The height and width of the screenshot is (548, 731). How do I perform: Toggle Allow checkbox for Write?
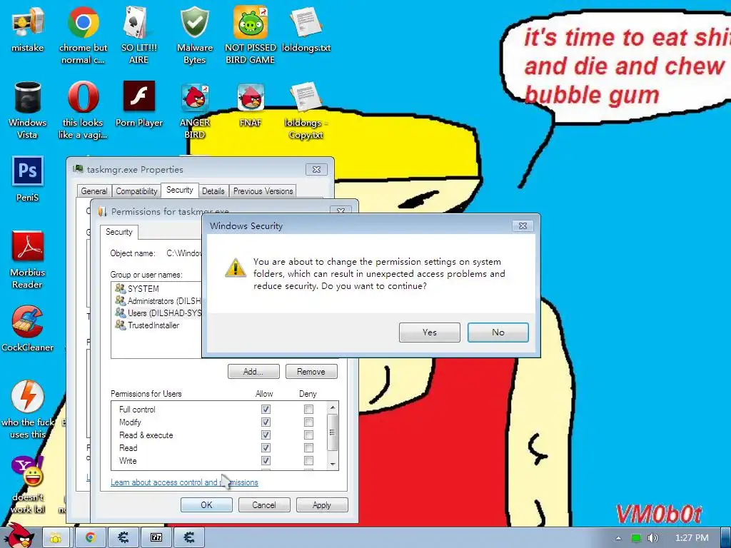[266, 460]
